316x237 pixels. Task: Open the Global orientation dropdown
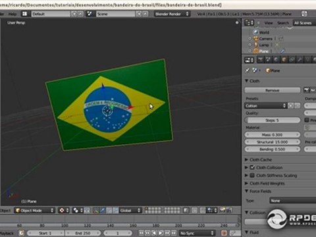[130, 210]
